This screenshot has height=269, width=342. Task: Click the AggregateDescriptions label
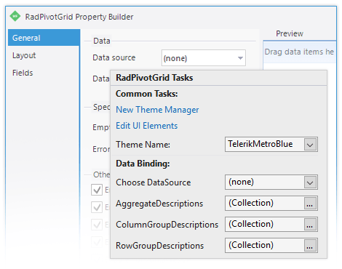tap(159, 204)
